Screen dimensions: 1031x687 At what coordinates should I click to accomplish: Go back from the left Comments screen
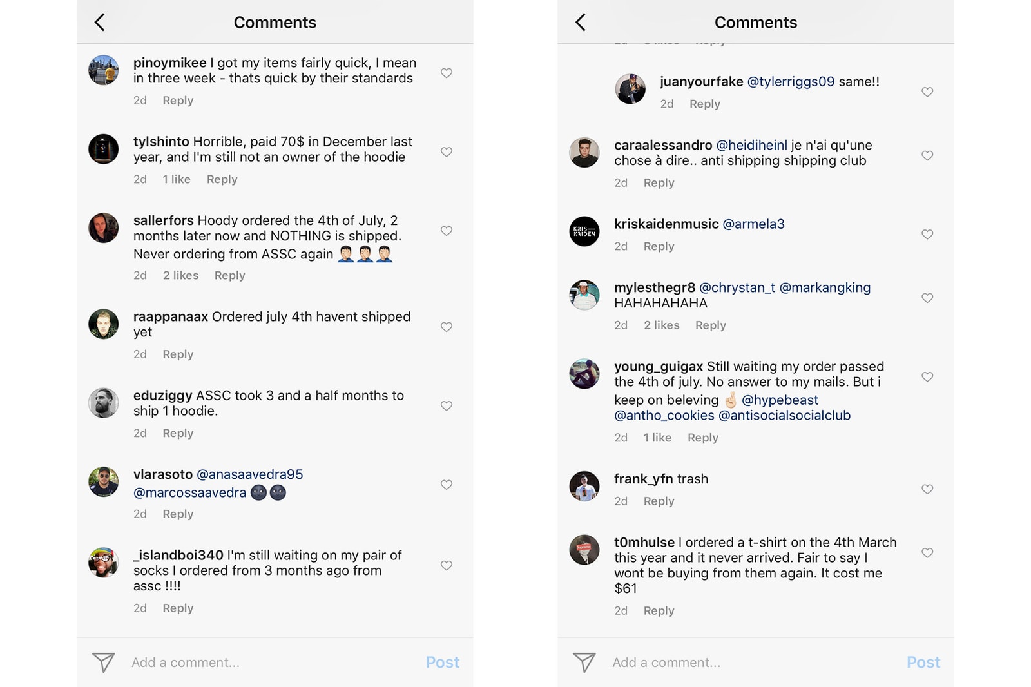[100, 23]
